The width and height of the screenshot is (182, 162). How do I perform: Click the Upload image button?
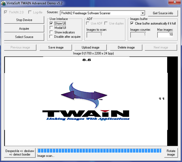[91, 47]
